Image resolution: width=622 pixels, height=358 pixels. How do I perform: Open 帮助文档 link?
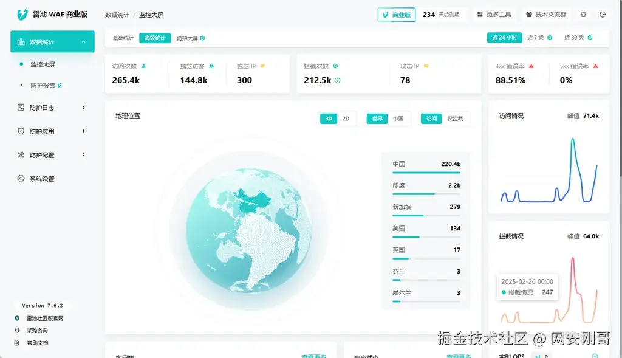point(37,343)
